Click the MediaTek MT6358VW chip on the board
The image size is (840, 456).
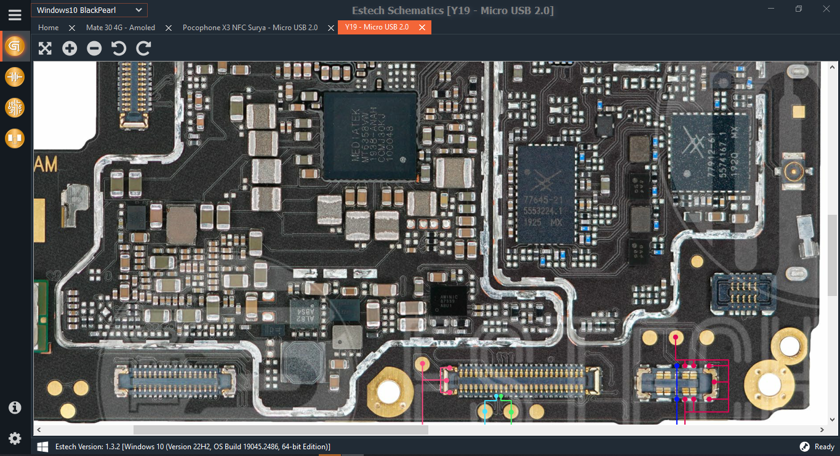click(x=370, y=136)
